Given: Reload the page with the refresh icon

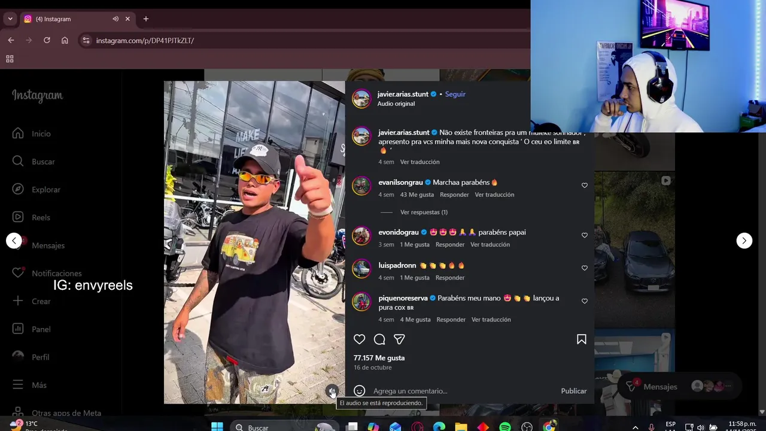Looking at the screenshot, I should pos(47,40).
